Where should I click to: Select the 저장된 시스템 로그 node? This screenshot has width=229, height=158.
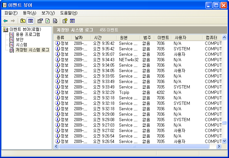pyautogui.click(x=32, y=50)
